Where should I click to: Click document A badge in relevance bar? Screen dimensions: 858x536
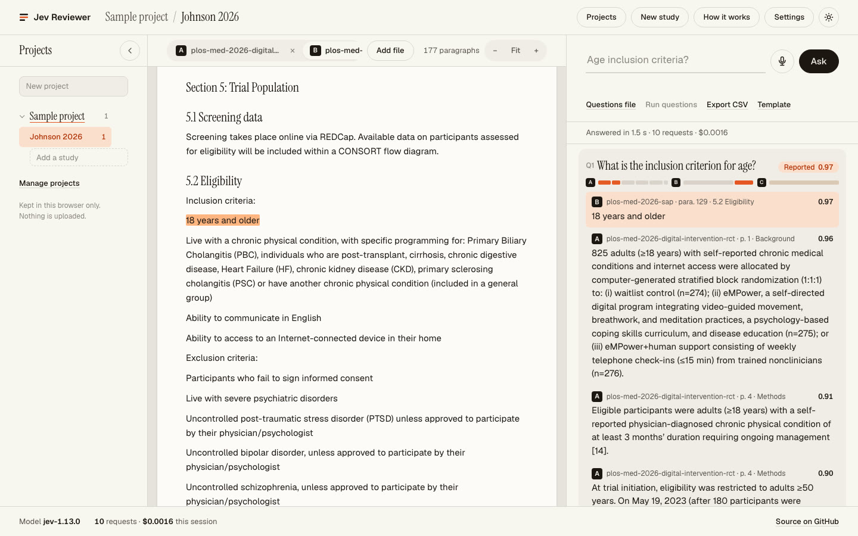[590, 182]
